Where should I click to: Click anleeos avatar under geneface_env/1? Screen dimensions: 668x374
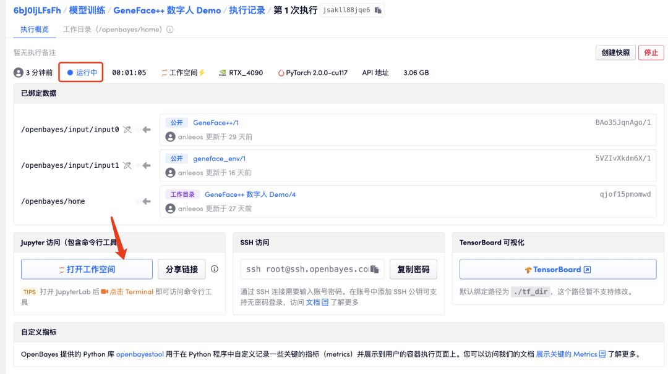click(x=171, y=173)
